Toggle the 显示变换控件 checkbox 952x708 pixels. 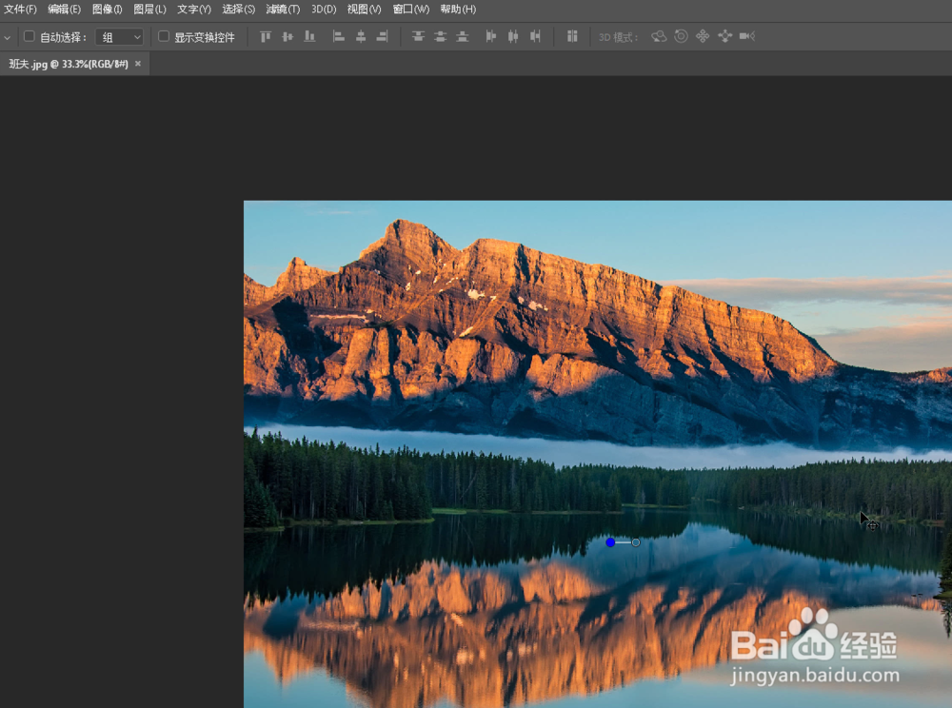[x=164, y=36]
